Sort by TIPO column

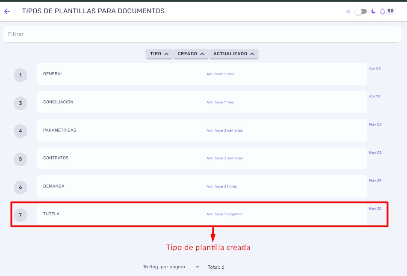pos(159,54)
